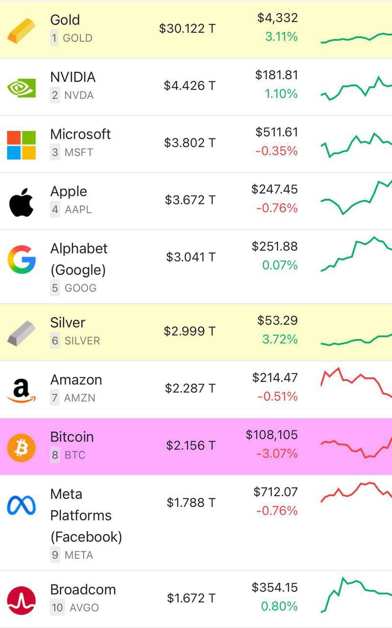Tap the Microsoft logo icon
392x628 pixels.
point(22,145)
